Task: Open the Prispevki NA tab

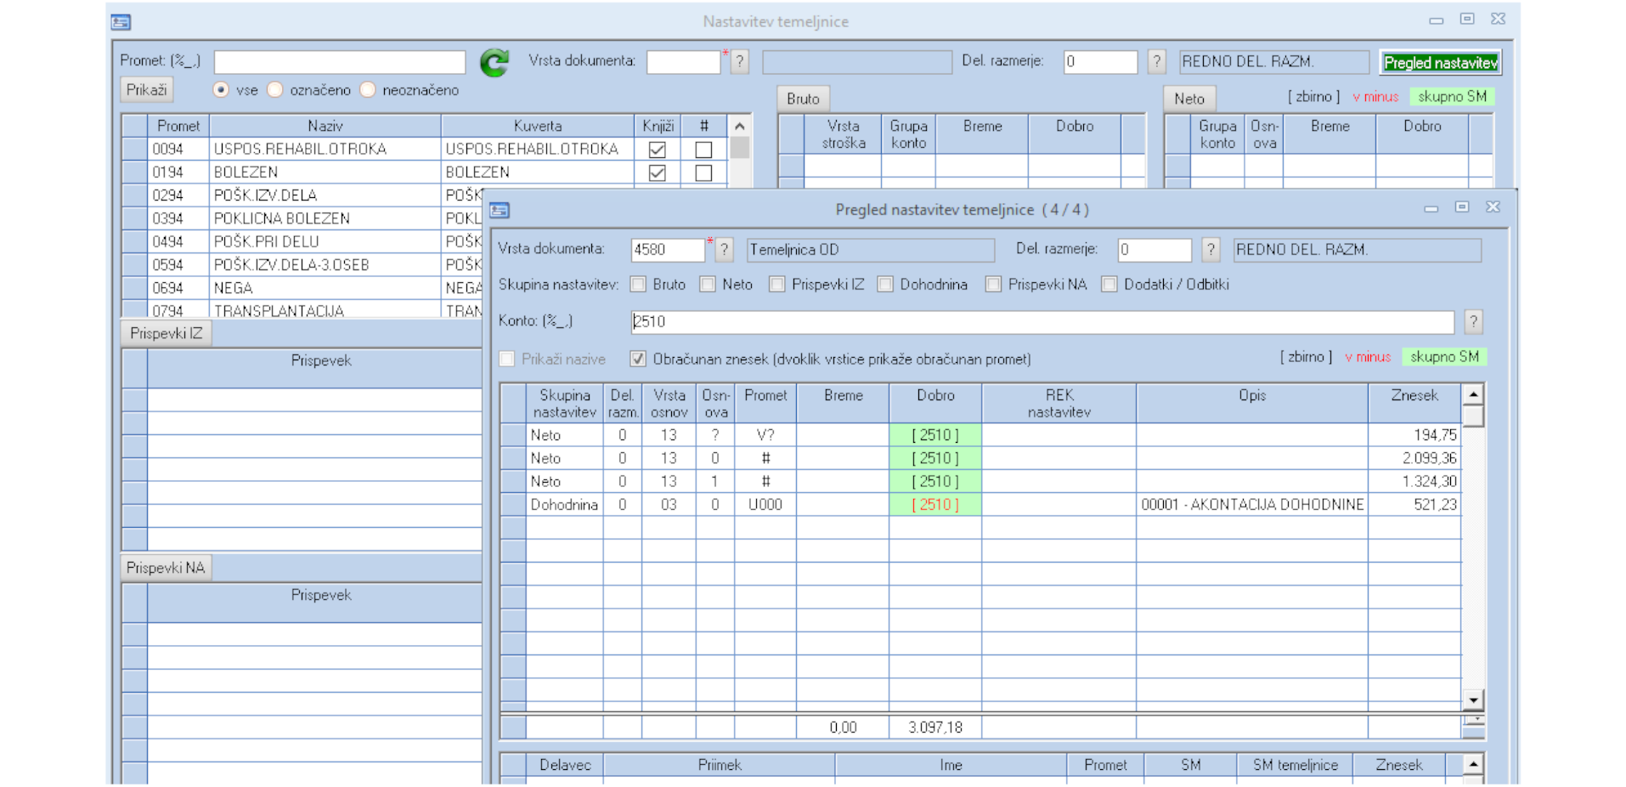Action: coord(166,567)
